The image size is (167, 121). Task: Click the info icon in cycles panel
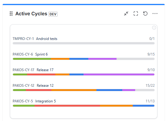[x=154, y=28]
